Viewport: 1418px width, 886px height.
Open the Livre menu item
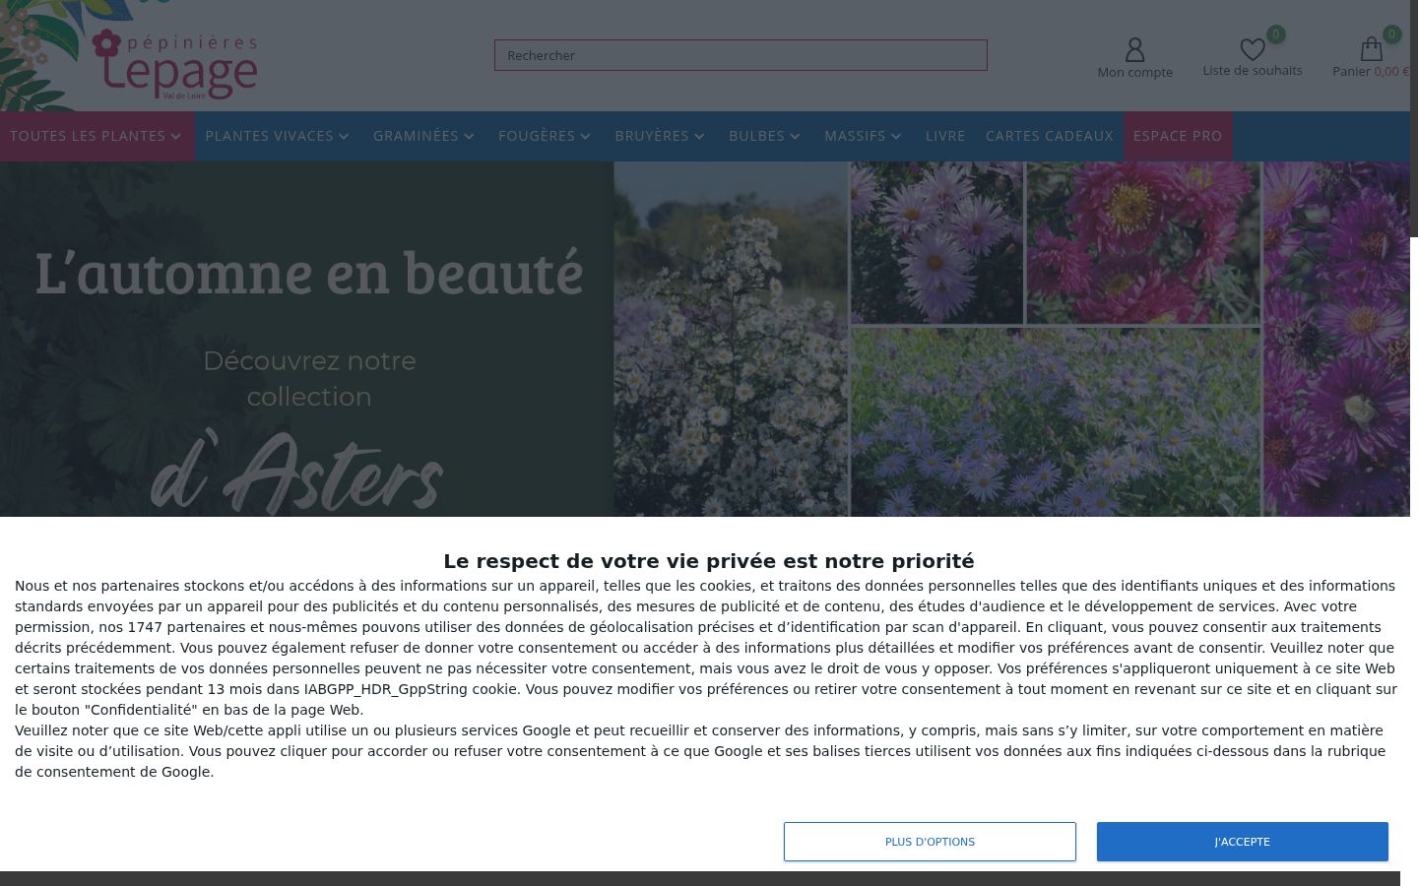point(945,136)
